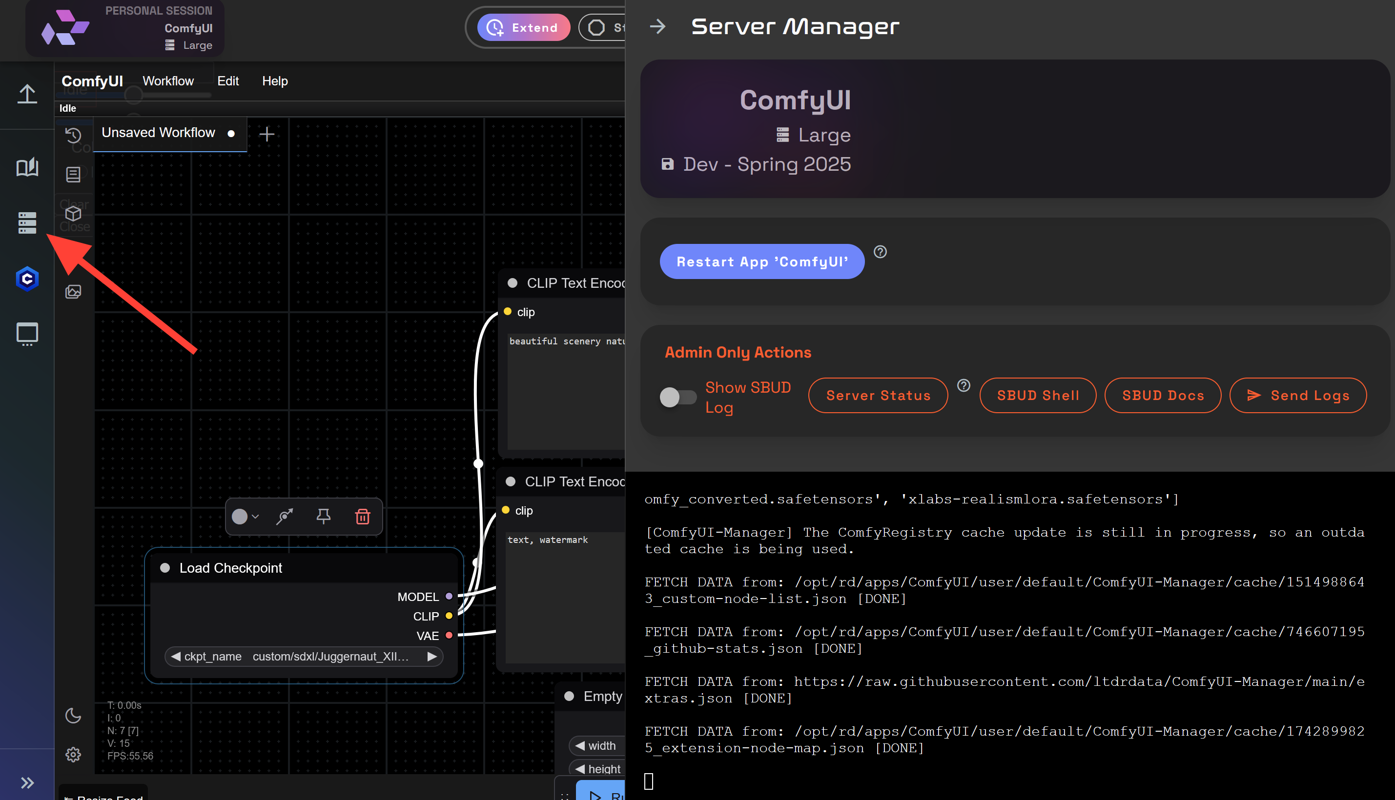Viewport: 1395px width, 800px height.
Task: Open the node library cube icon
Action: tap(73, 214)
